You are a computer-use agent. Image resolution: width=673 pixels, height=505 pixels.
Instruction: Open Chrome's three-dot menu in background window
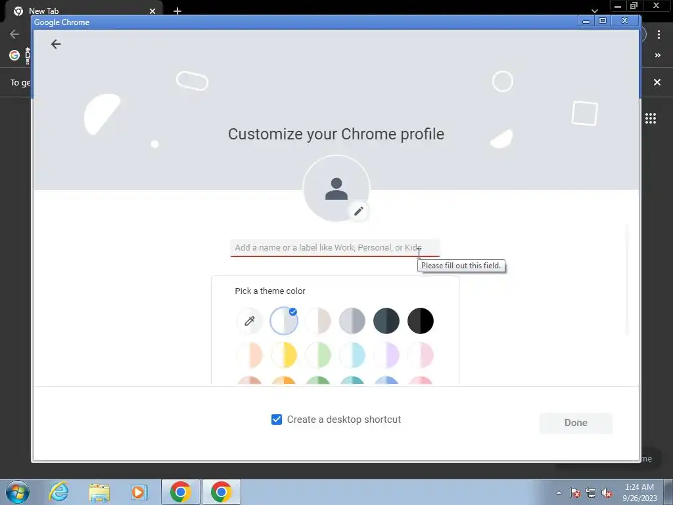point(659,34)
